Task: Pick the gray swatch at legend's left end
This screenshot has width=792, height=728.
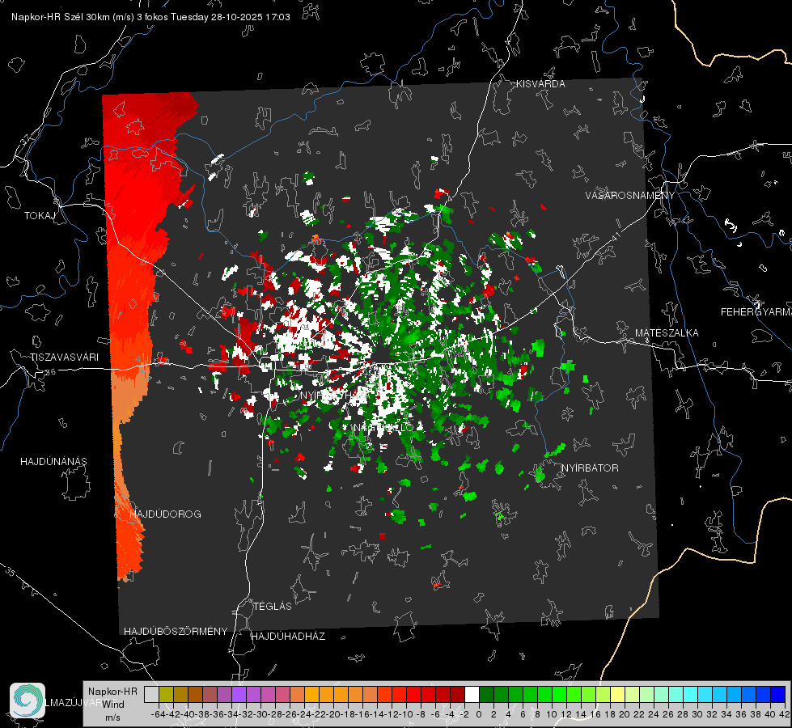Action: [x=151, y=694]
